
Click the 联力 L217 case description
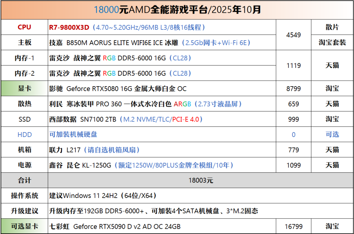[94, 150]
